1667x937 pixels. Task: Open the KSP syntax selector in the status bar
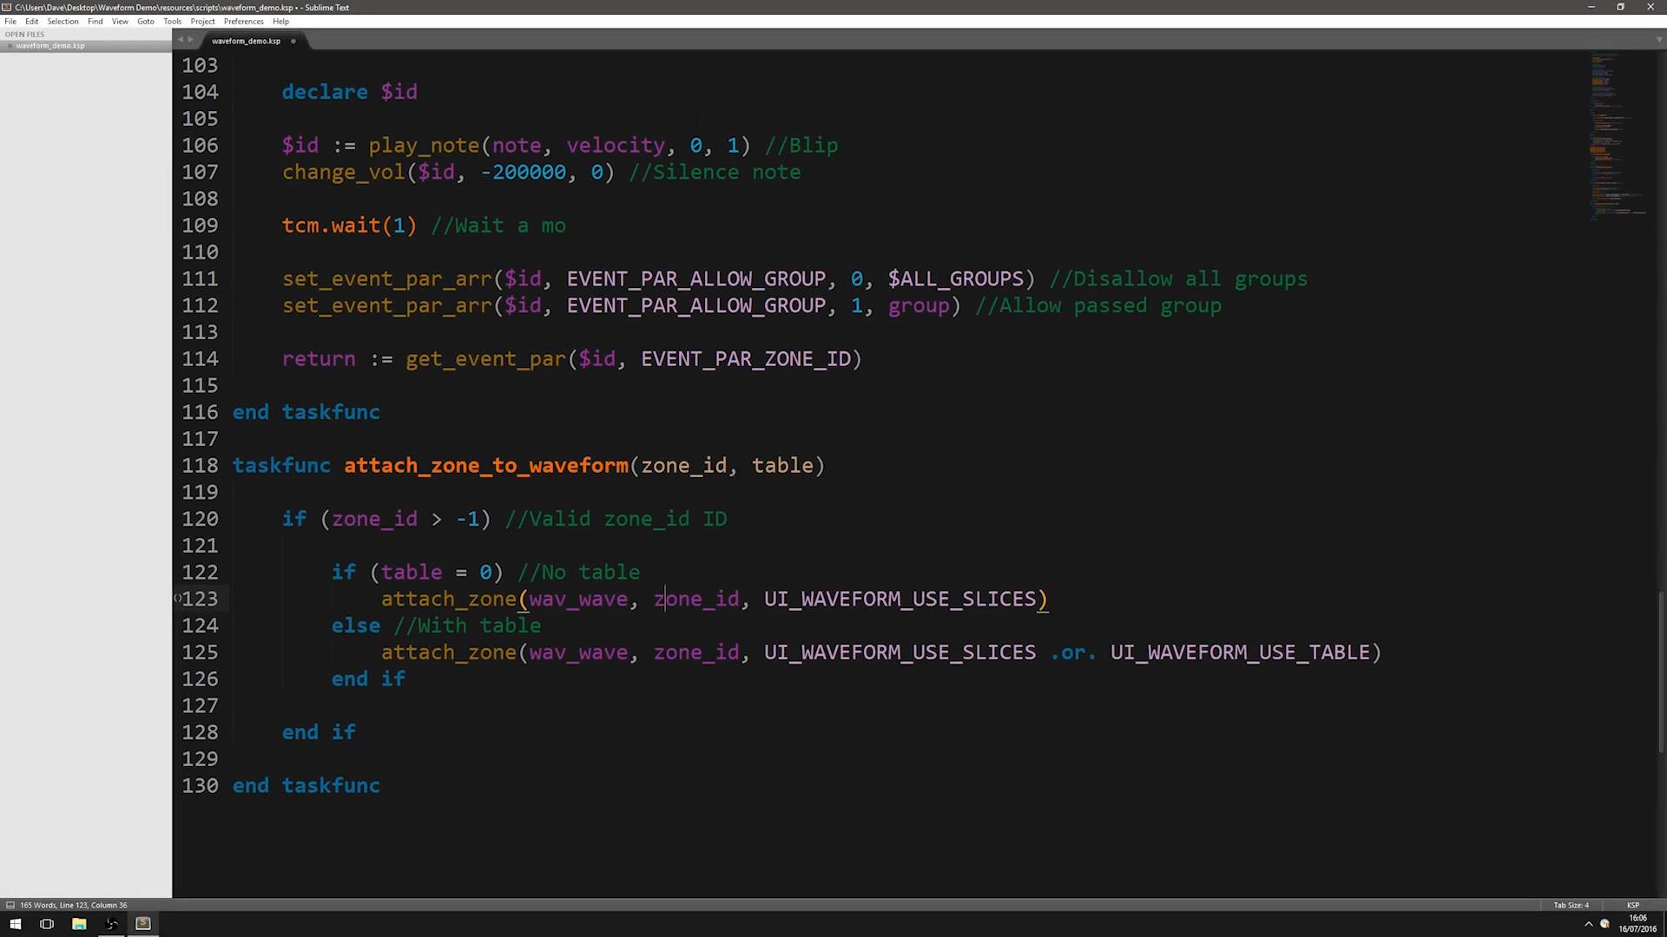pyautogui.click(x=1632, y=905)
